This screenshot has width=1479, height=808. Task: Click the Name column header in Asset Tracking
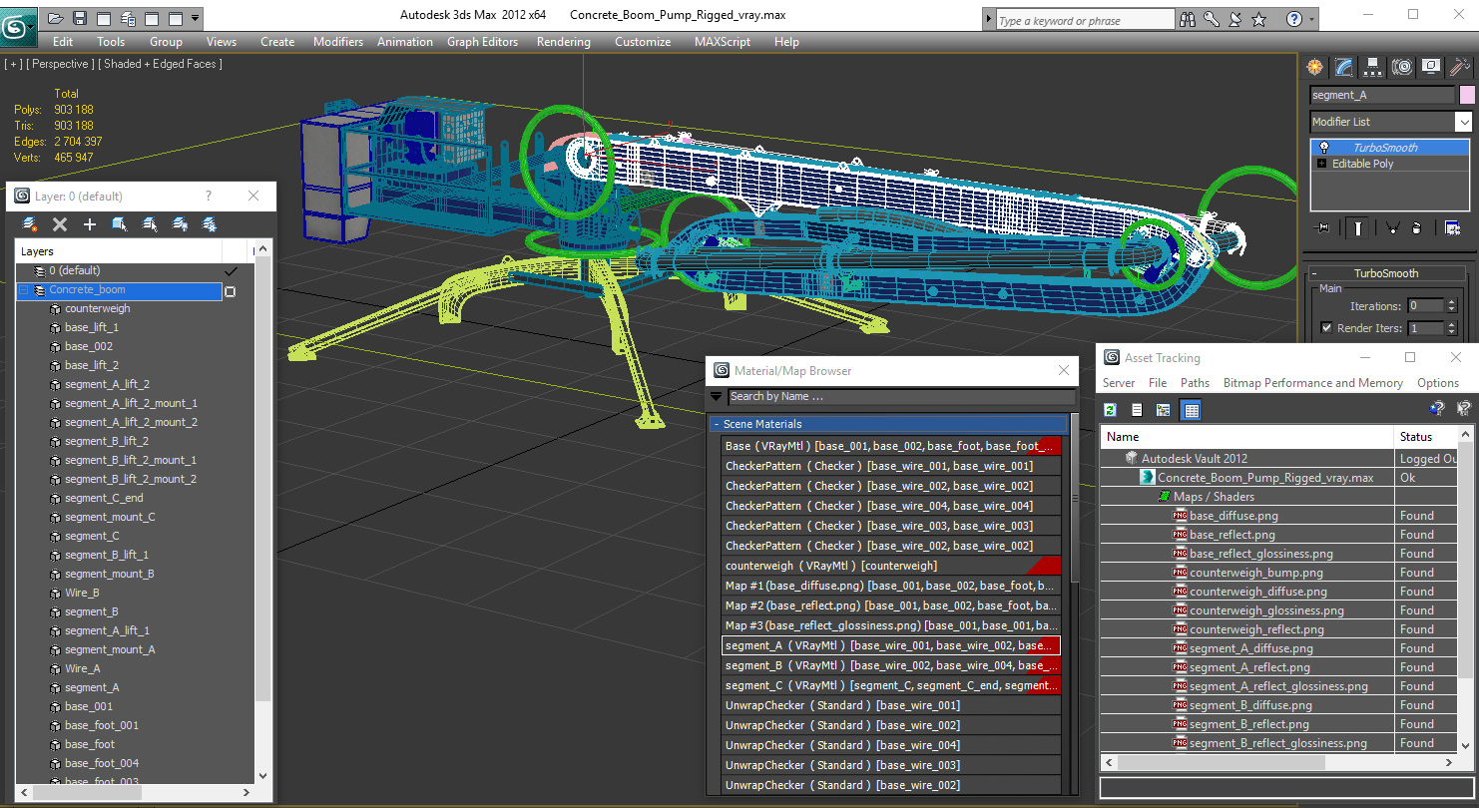point(1246,437)
